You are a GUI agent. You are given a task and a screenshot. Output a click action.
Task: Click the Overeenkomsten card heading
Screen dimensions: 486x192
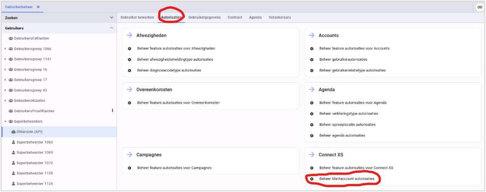click(154, 90)
